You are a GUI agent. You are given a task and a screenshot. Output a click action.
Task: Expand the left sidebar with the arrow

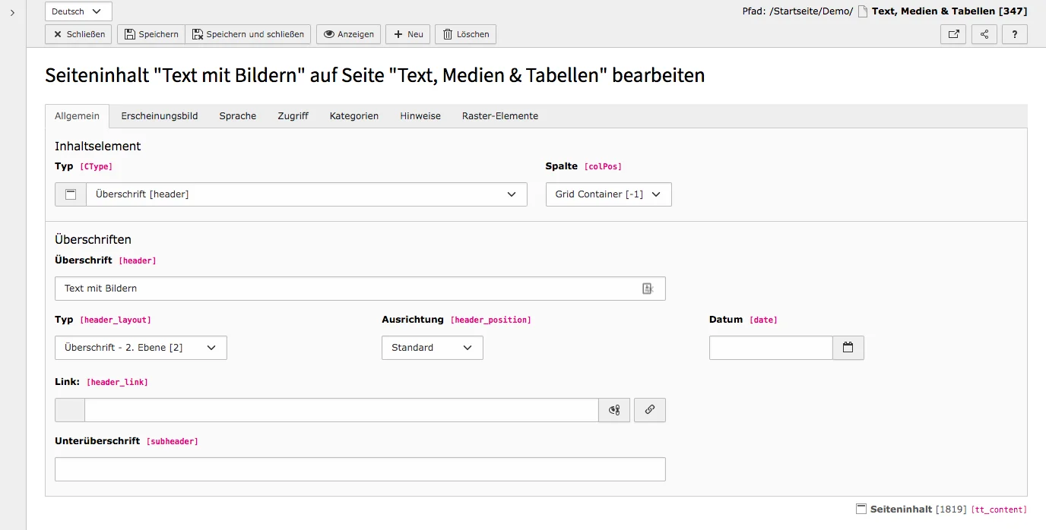(x=11, y=11)
